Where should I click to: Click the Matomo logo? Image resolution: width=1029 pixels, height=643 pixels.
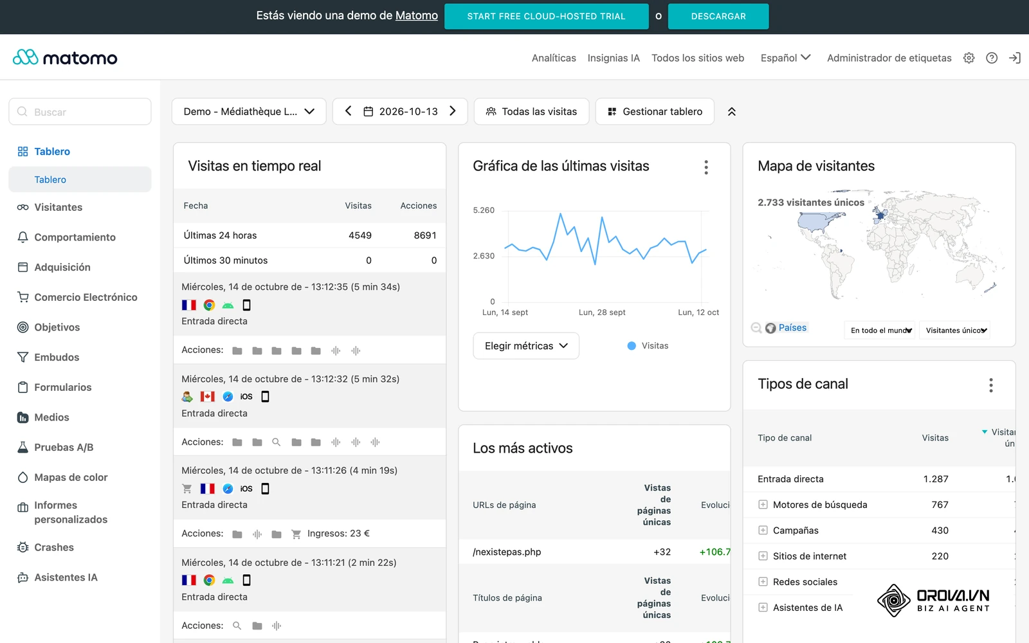pos(65,58)
